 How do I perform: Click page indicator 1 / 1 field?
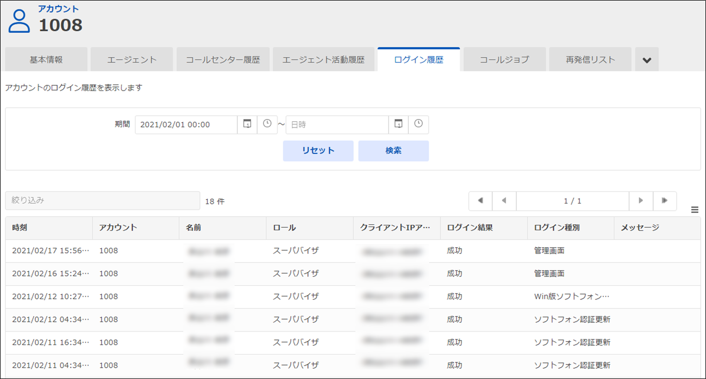(572, 201)
